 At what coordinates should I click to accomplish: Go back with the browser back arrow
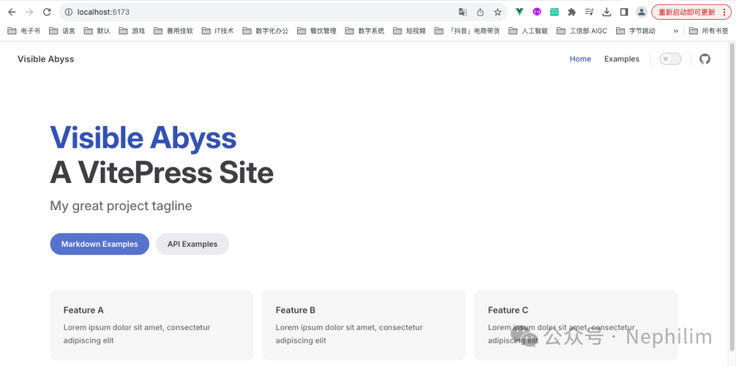(12, 12)
